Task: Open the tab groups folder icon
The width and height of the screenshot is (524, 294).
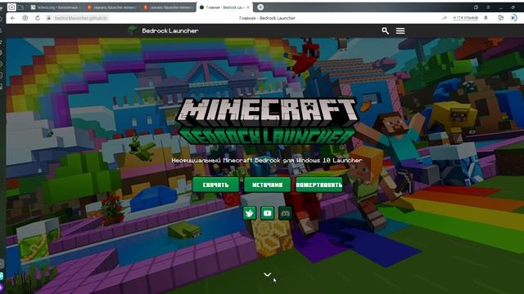Action: pyautogui.click(x=20, y=7)
